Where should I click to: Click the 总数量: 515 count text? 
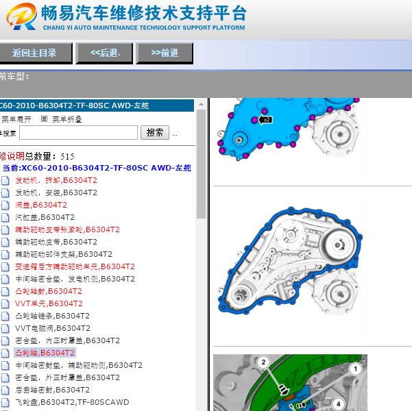coord(49,156)
